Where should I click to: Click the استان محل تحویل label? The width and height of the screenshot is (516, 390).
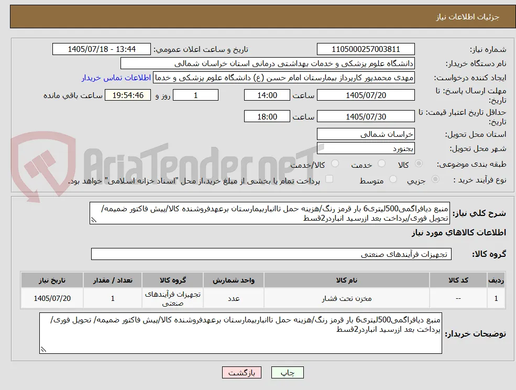[x=476, y=134]
